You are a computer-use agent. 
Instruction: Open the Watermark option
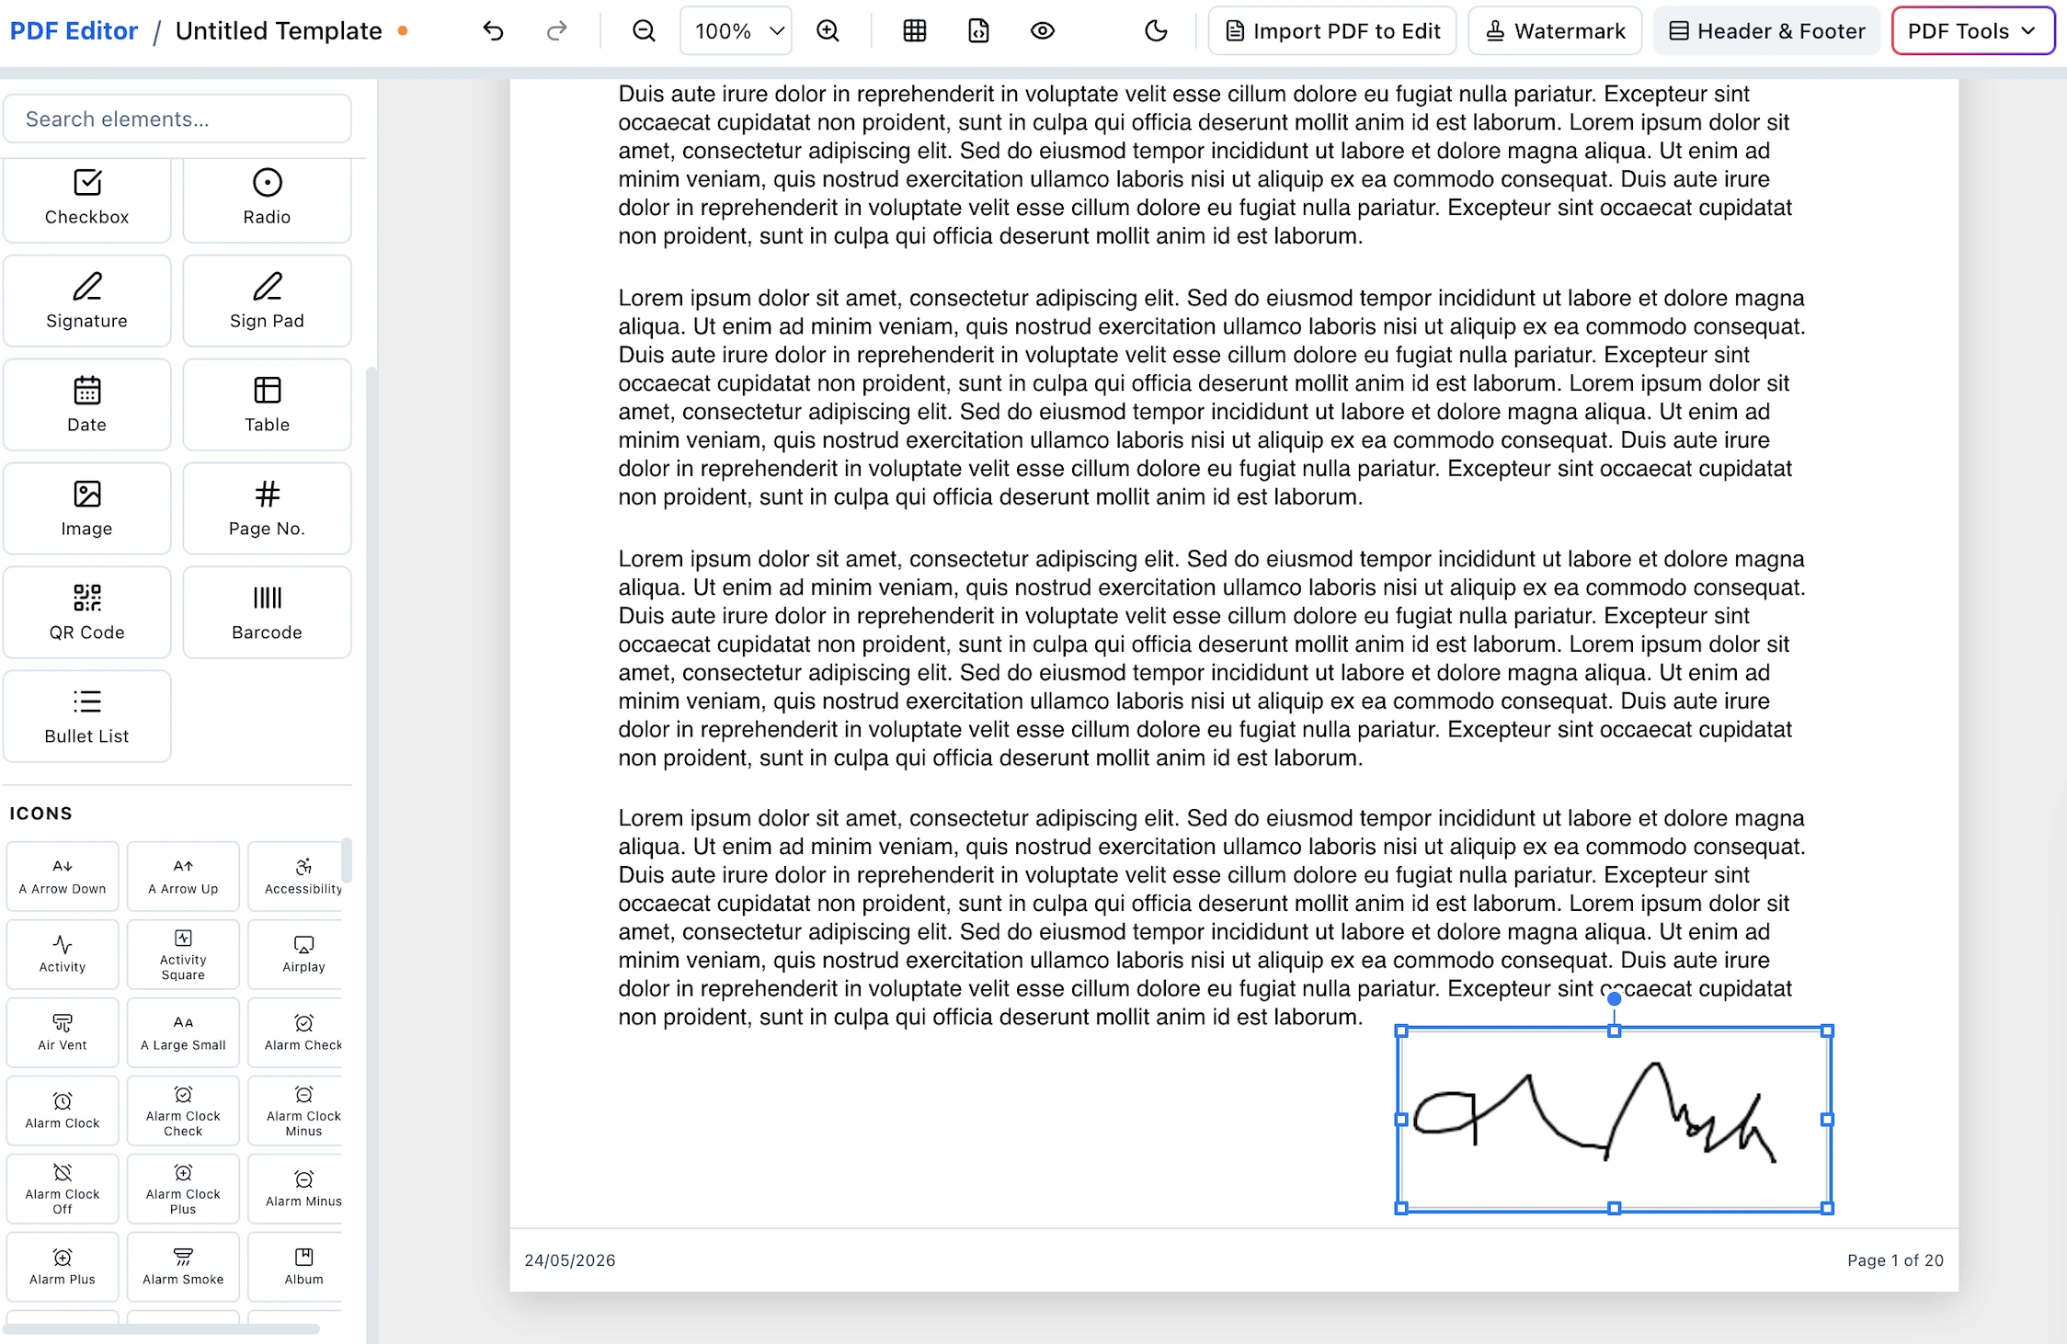(1555, 31)
